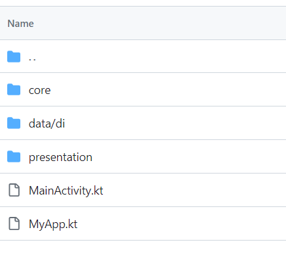Select the data/di row's empty area
This screenshot has height=280, width=286.
[175, 123]
